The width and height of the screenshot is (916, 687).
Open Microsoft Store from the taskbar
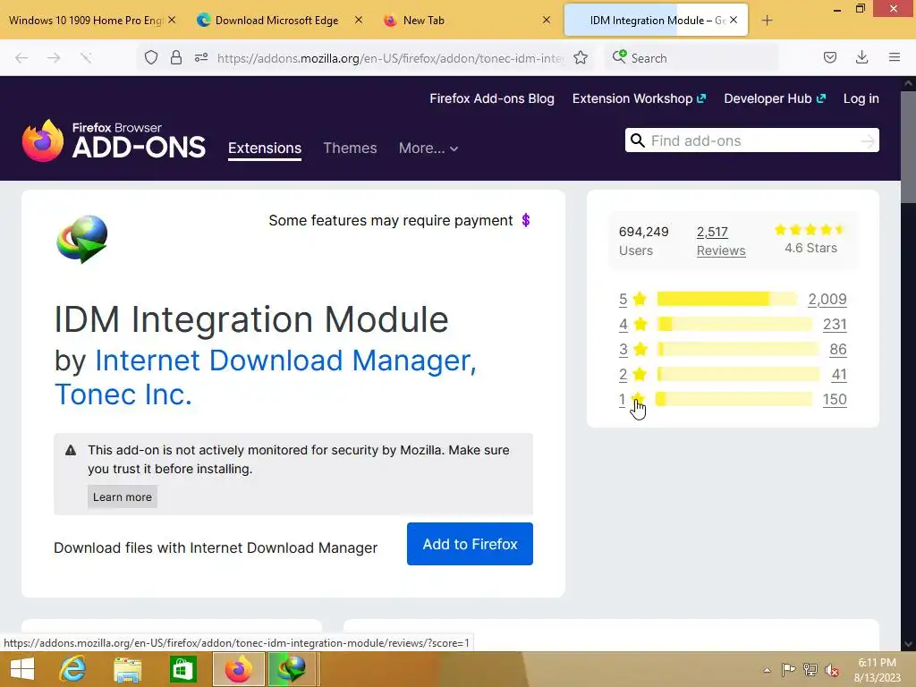[182, 669]
